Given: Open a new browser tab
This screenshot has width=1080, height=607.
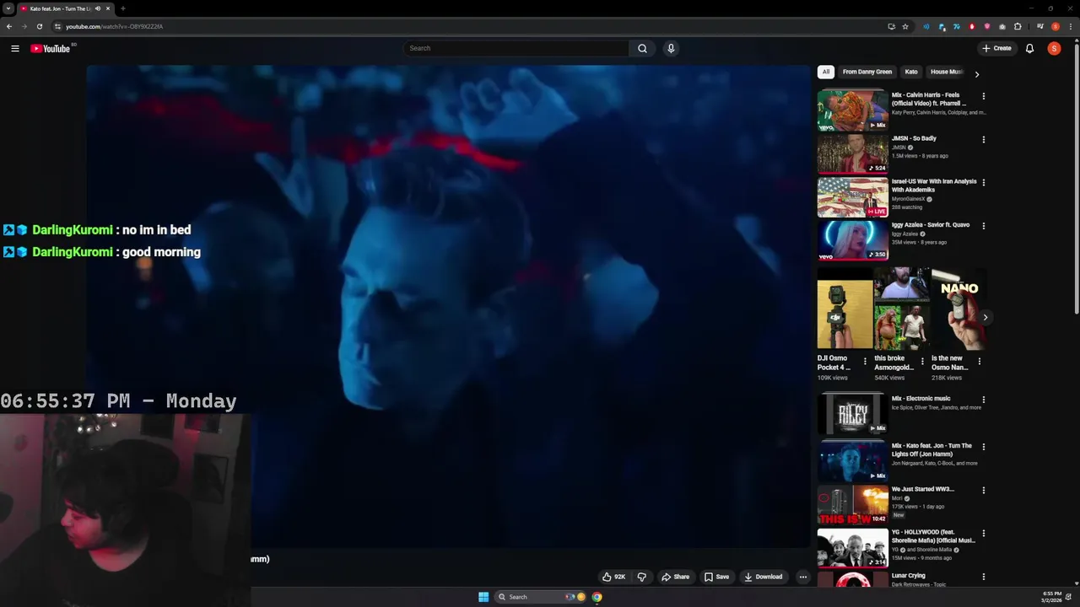Looking at the screenshot, I should tap(122, 8).
